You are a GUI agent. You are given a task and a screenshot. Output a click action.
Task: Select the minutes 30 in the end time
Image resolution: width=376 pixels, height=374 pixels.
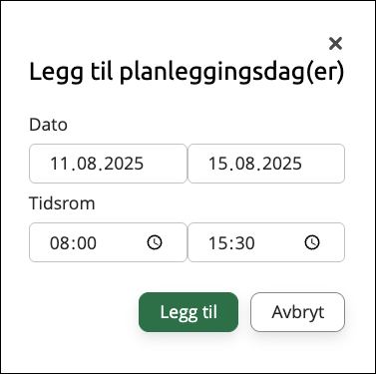coord(244,243)
